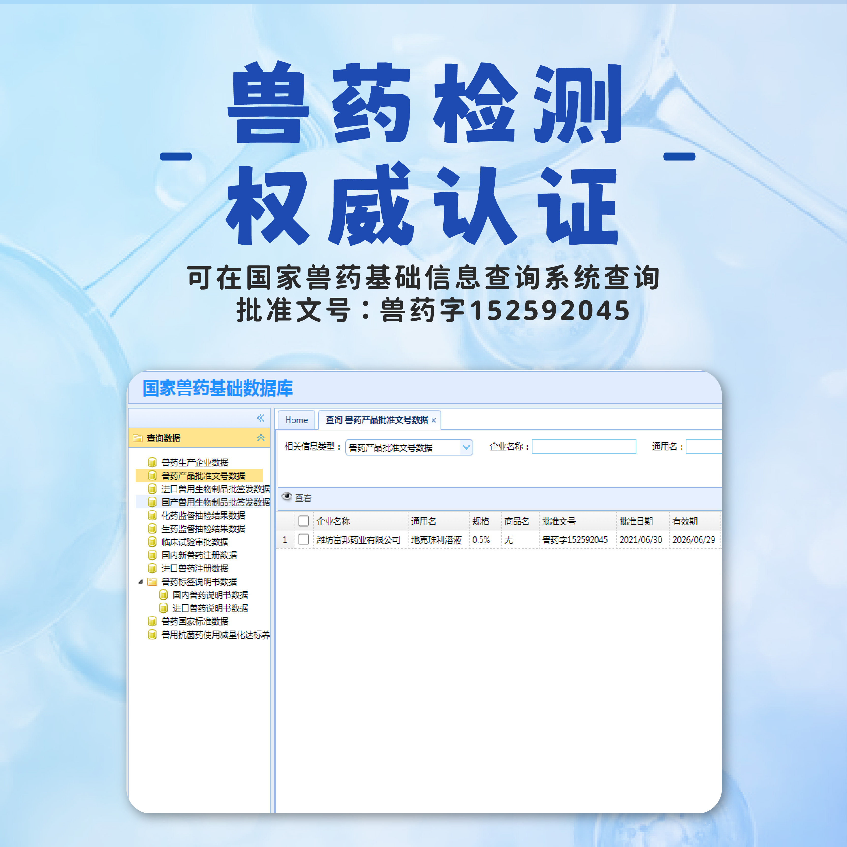This screenshot has height=847, width=847.
Task: Click database icon next to 生药监督抽检结果数据
Action: point(152,528)
